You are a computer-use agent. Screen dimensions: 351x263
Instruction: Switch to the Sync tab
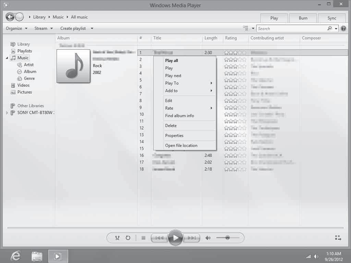pyautogui.click(x=332, y=18)
